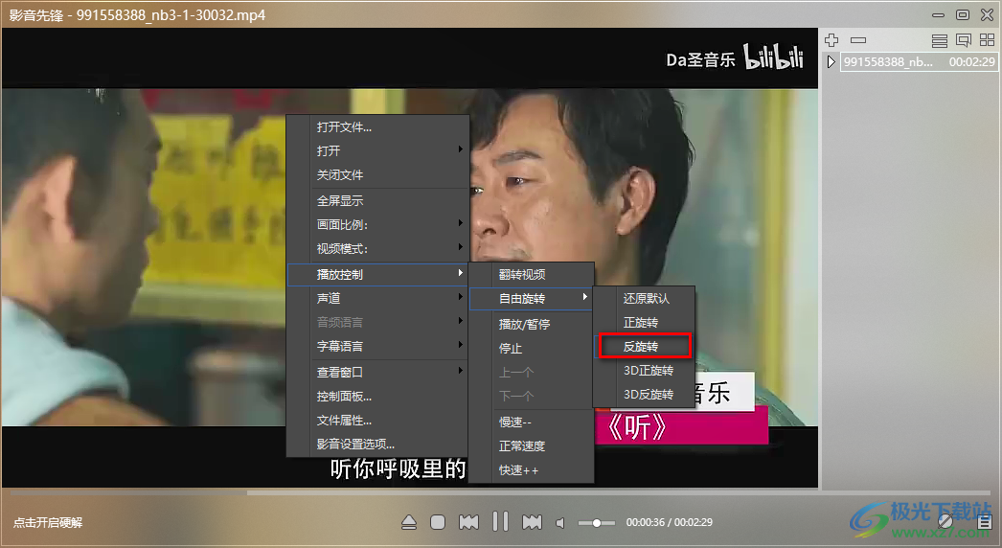Viewport: 1002px width, 548px height.
Task: Expand the 声道 submenu
Action: pos(377,299)
